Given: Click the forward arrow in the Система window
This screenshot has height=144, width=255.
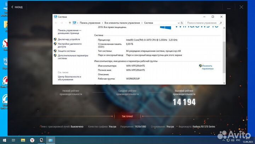Looking at the screenshot, I should tap(62, 23).
